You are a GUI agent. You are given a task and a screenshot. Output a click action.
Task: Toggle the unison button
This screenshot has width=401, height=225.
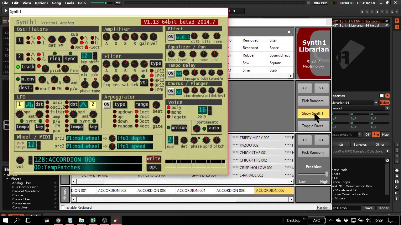[x=179, y=127]
